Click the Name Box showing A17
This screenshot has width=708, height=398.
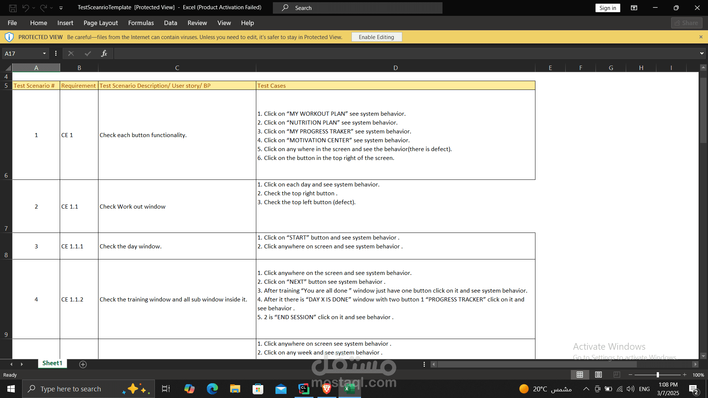click(x=22, y=53)
